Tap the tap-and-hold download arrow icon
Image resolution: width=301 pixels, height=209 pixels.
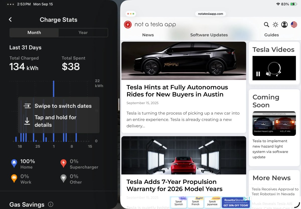[27, 121]
